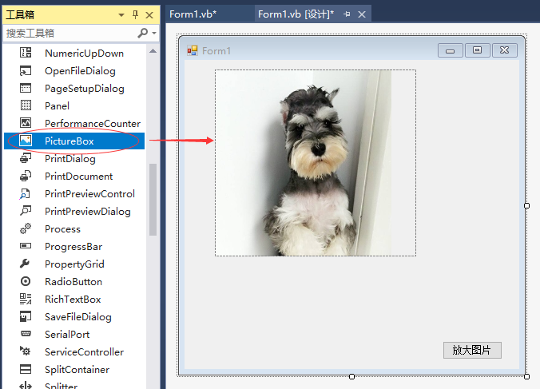
Task: Pin the Form1.vb design tab
Action: [x=347, y=14]
